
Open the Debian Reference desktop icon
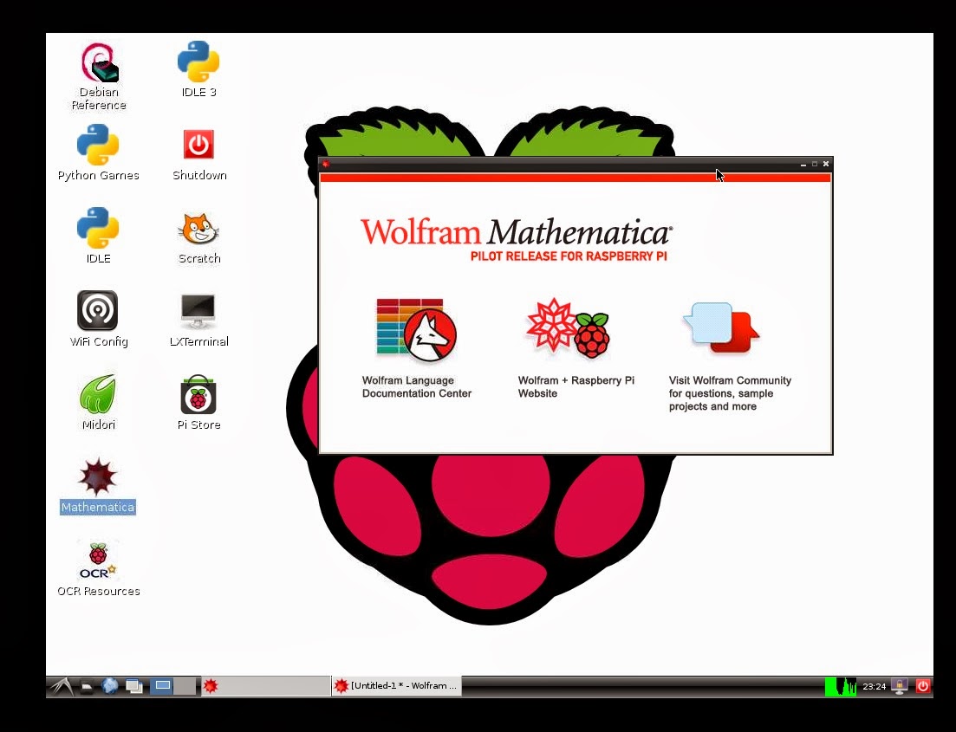tap(99, 76)
